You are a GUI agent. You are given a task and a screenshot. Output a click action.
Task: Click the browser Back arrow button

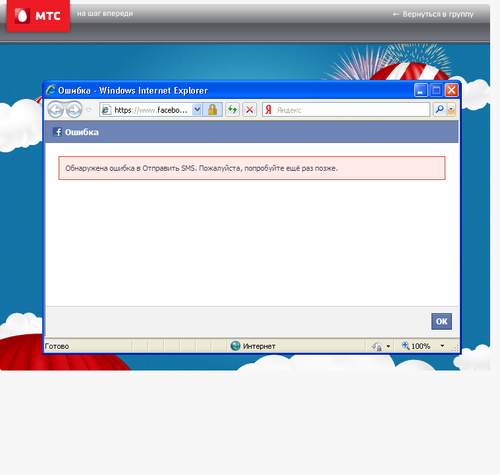(x=55, y=109)
